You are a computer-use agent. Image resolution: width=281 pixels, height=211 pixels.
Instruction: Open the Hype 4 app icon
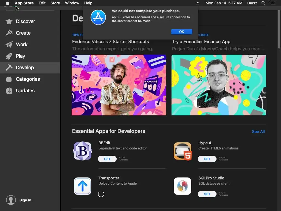click(x=182, y=151)
